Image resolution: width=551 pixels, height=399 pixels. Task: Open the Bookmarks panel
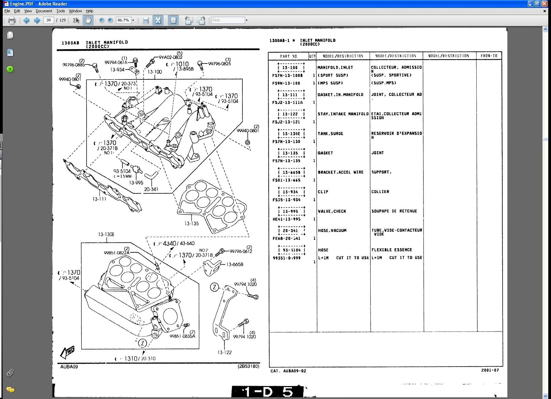click(10, 53)
